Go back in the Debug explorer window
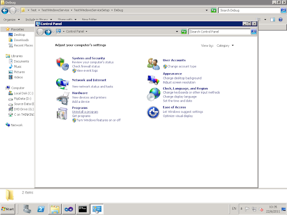 pyautogui.click(x=5, y=11)
